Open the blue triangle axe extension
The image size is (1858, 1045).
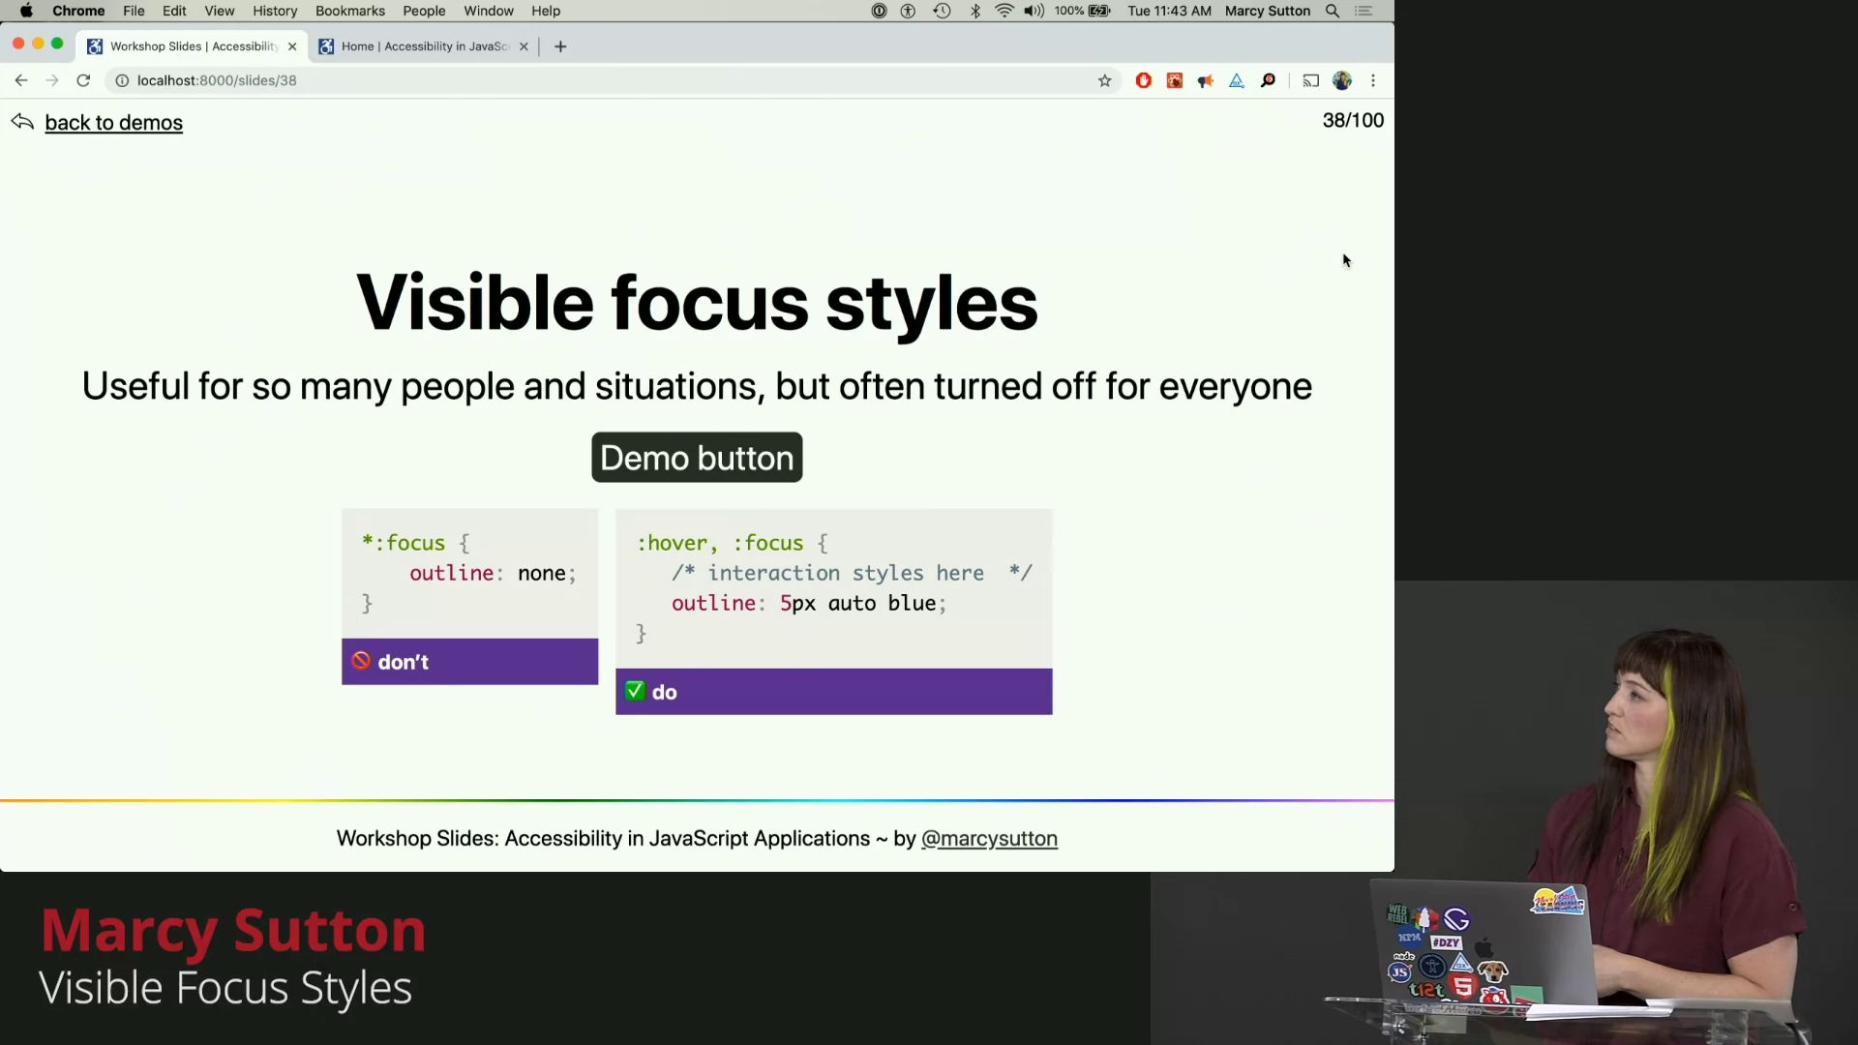(x=1236, y=81)
